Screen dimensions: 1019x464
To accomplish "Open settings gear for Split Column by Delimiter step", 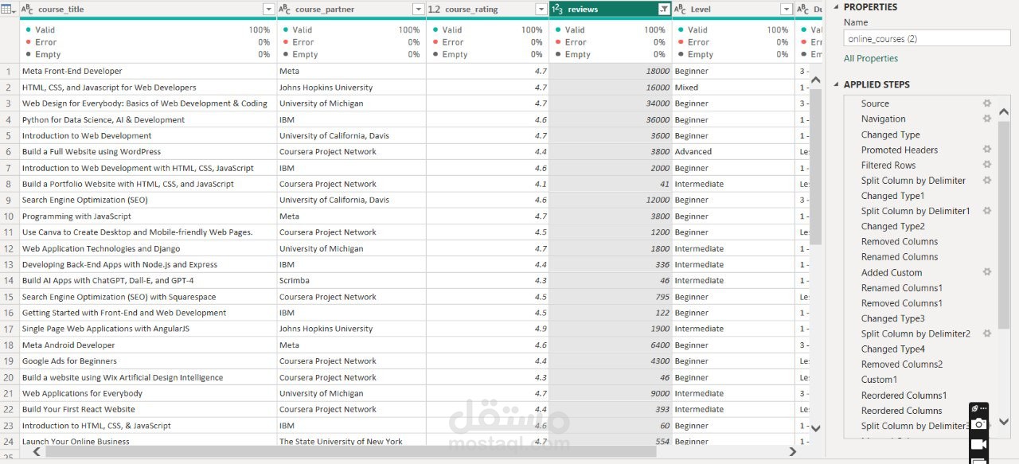I will pos(987,180).
